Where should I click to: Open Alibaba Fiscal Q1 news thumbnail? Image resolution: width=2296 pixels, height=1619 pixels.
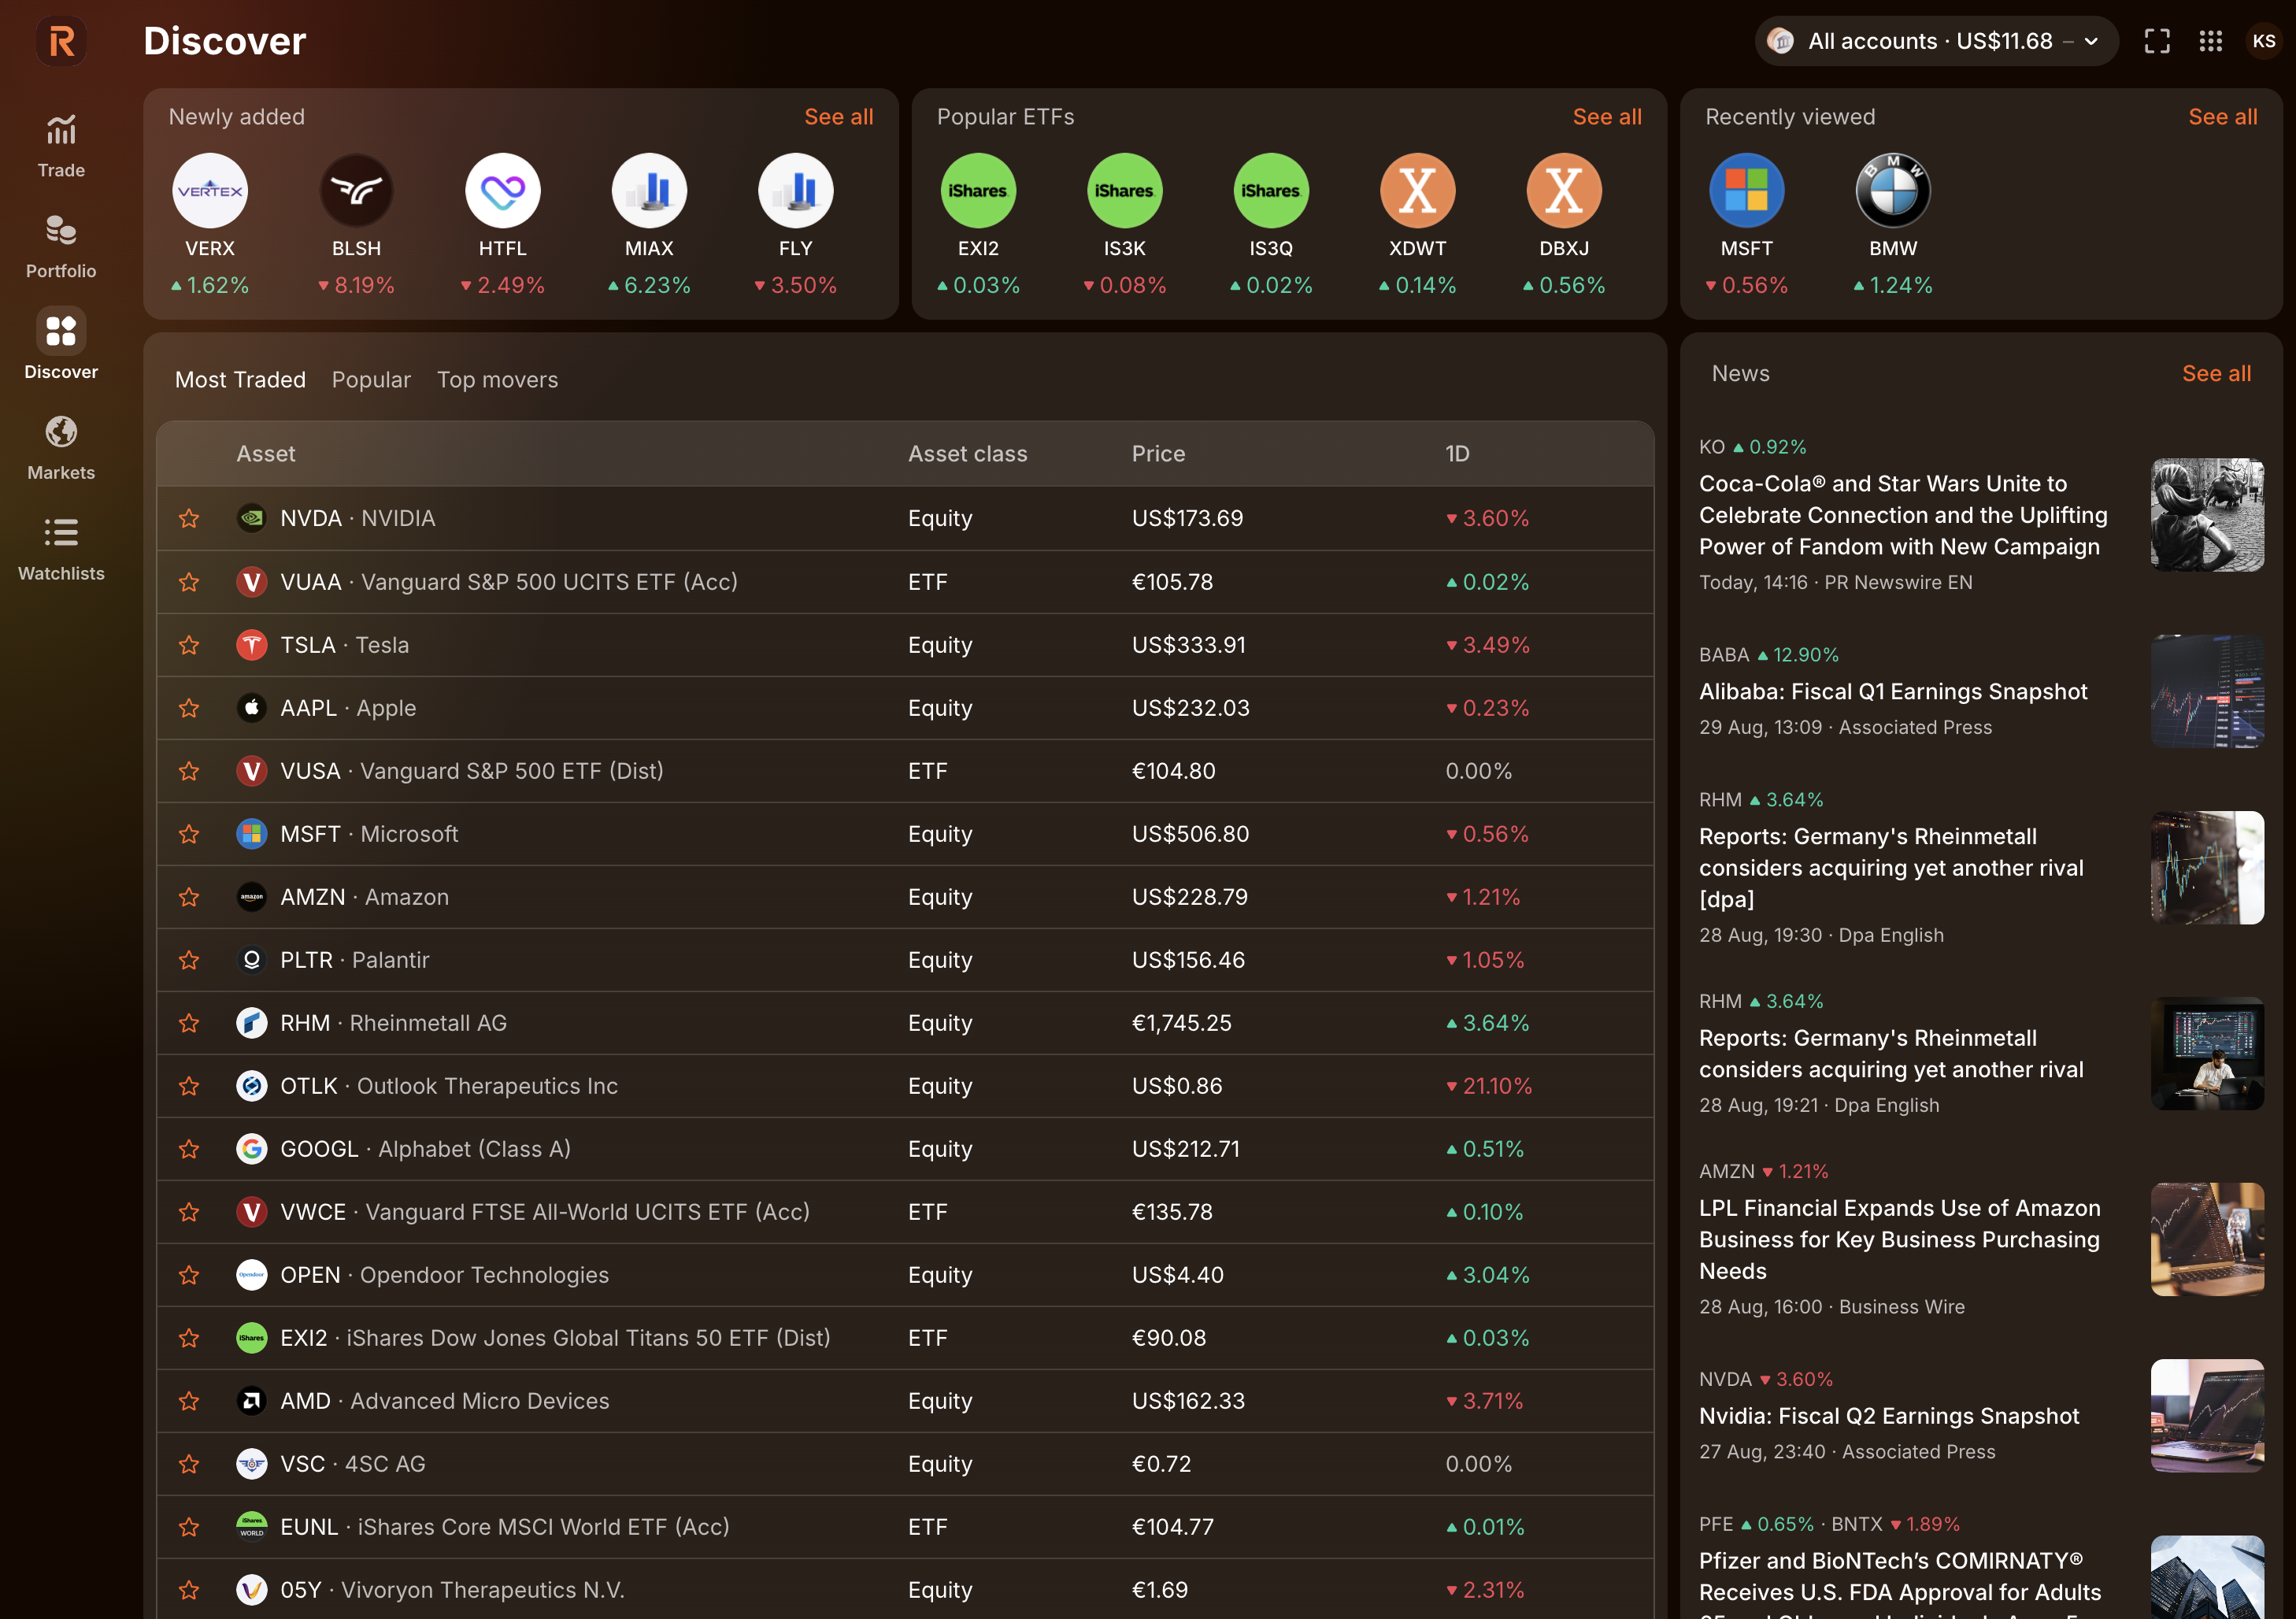point(2206,691)
